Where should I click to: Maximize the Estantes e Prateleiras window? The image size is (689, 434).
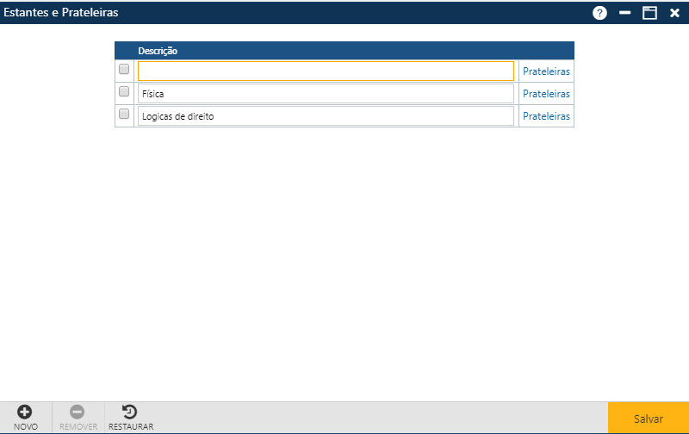coord(649,13)
